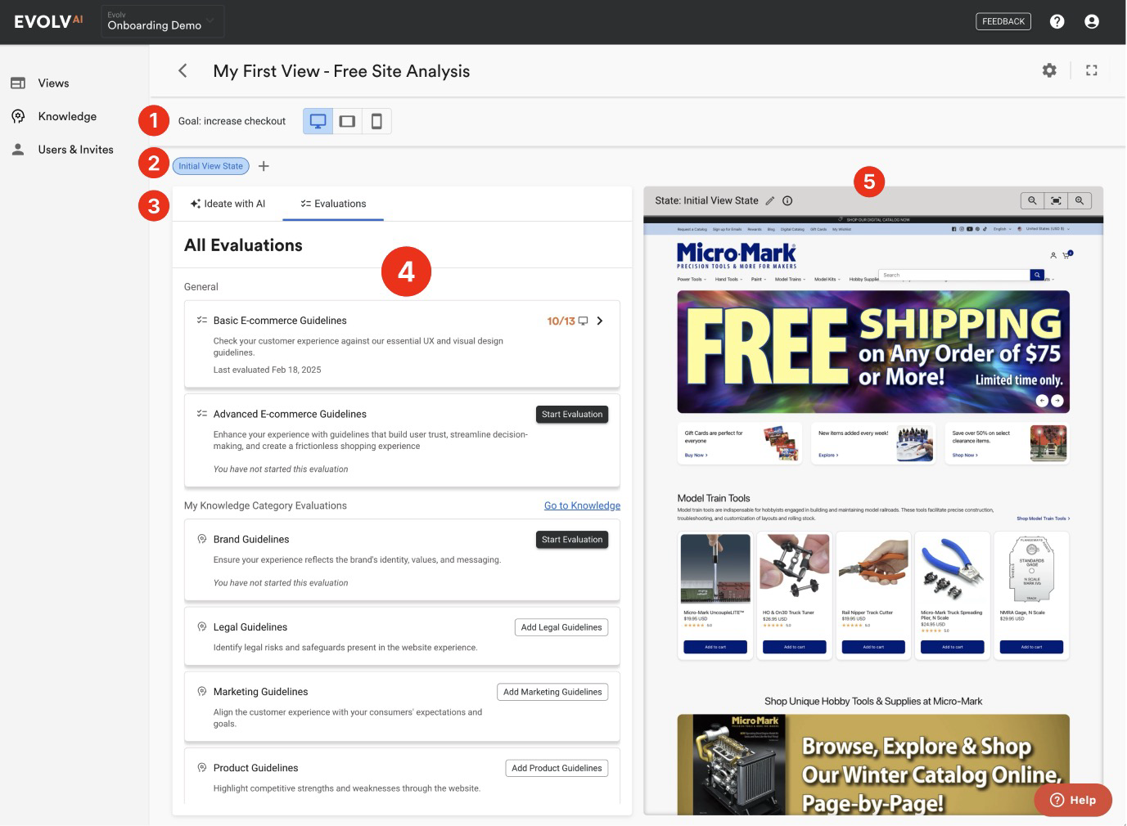Open the floating Help button
Viewport: 1127px width, 826px height.
[x=1073, y=800]
